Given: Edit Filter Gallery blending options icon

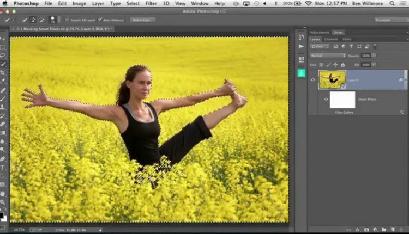Looking at the screenshot, I should tap(402, 112).
